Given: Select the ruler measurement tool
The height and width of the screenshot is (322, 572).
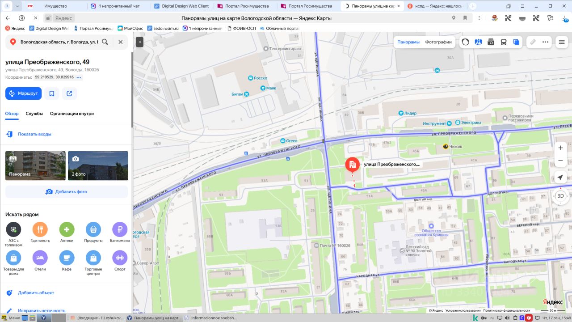Looking at the screenshot, I should pyautogui.click(x=533, y=42).
